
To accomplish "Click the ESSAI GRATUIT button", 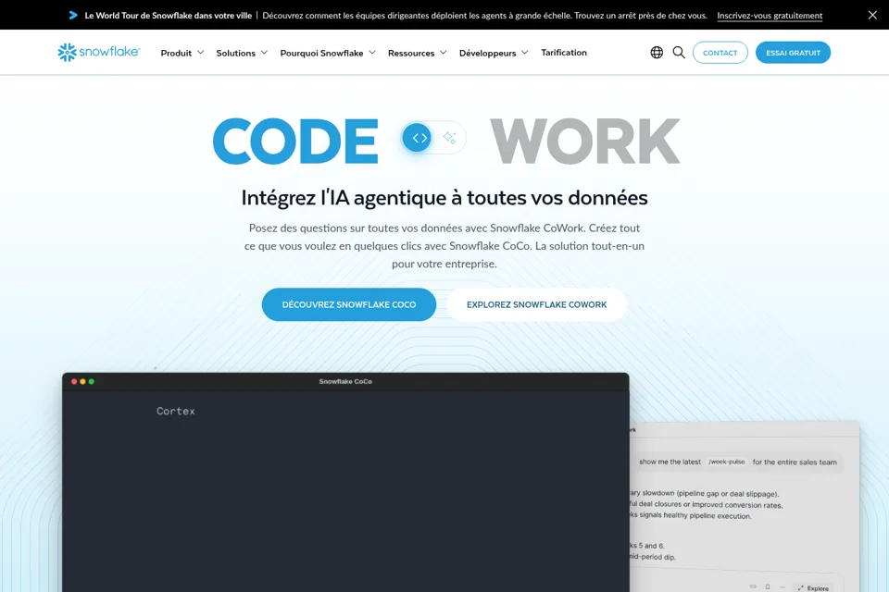I will [x=794, y=53].
